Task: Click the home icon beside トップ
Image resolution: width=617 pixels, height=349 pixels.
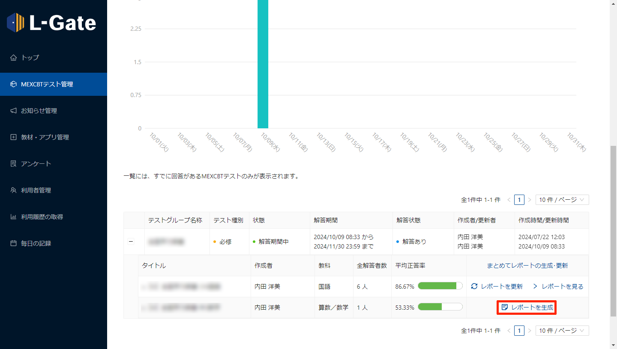Action: coord(13,58)
